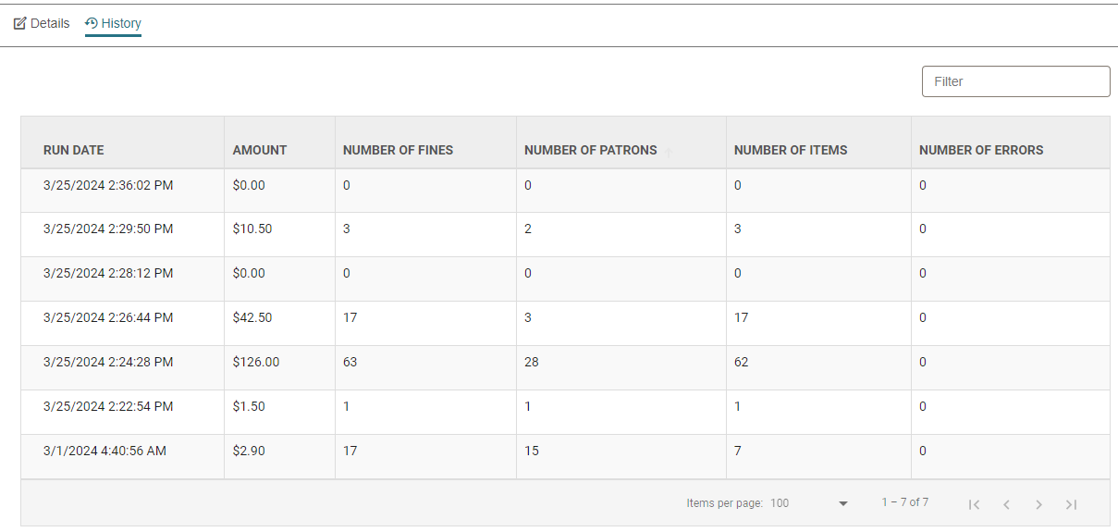Viewport: 1118px width, 532px height.
Task: Click the History clock icon
Action: pyautogui.click(x=92, y=23)
